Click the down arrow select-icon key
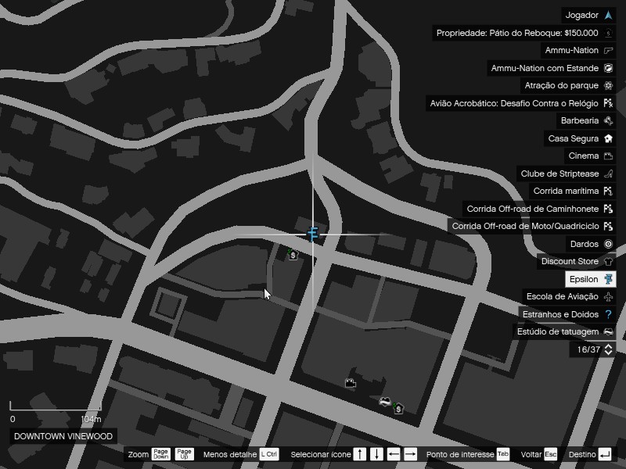Viewport: 626px width, 469px height. (376, 454)
